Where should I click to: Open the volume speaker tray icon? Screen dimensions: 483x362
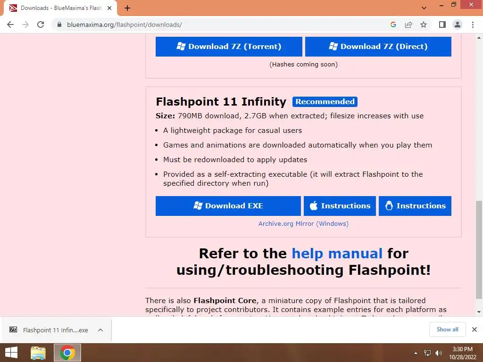(x=439, y=353)
